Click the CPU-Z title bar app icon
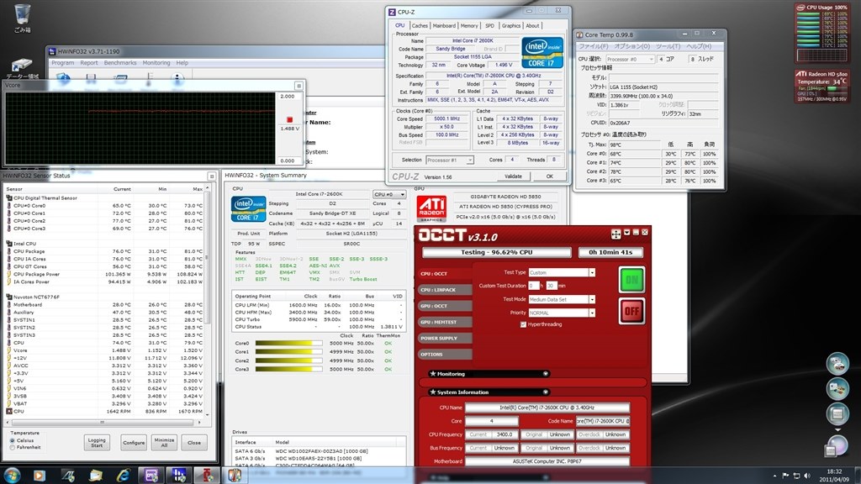 click(x=392, y=12)
